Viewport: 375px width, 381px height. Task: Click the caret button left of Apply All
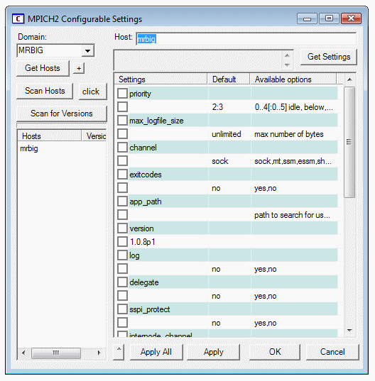(119, 352)
